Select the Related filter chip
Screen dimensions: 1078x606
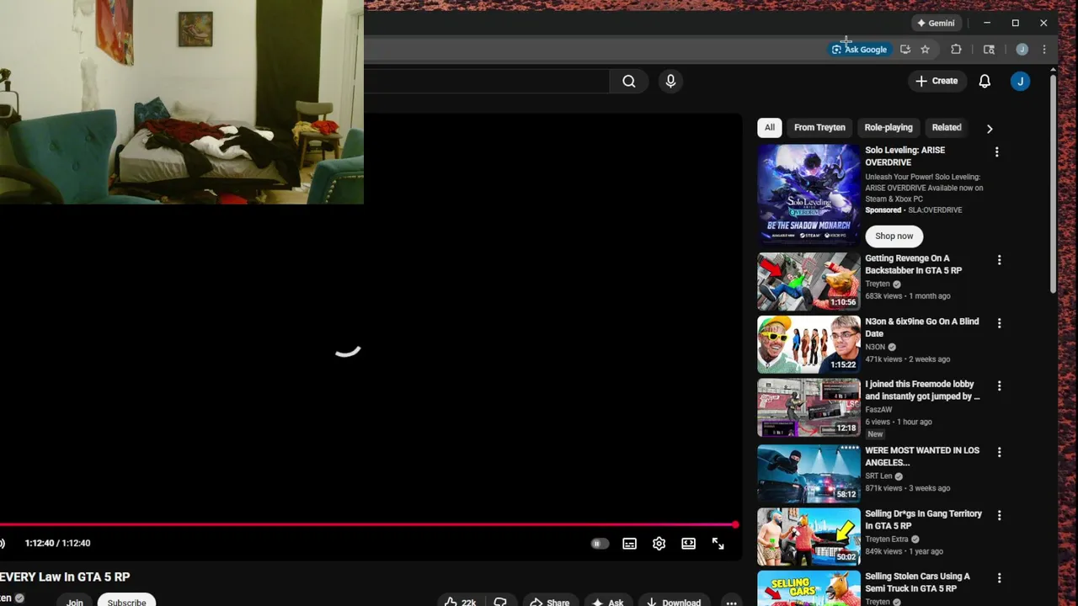coord(947,128)
